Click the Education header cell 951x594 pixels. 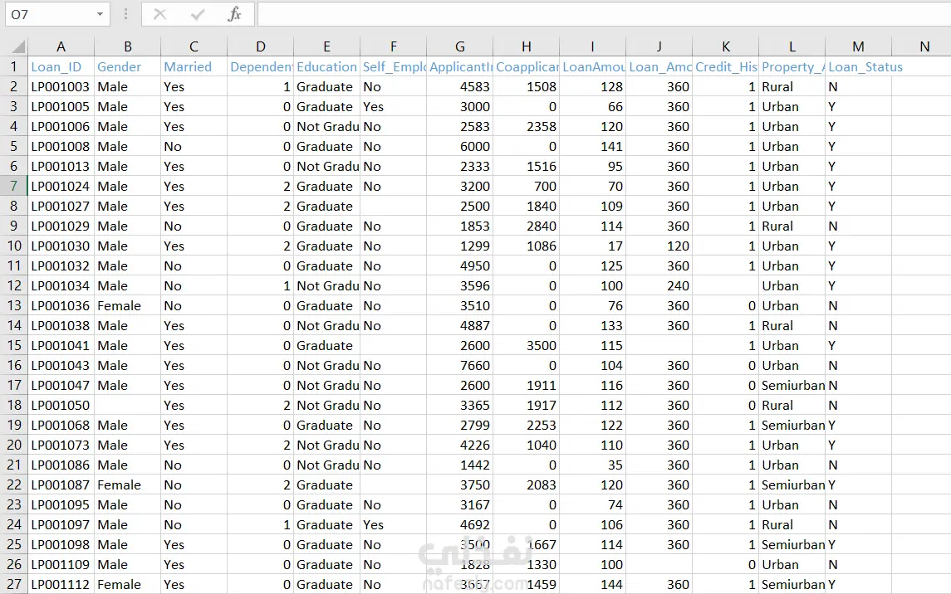pyautogui.click(x=326, y=66)
